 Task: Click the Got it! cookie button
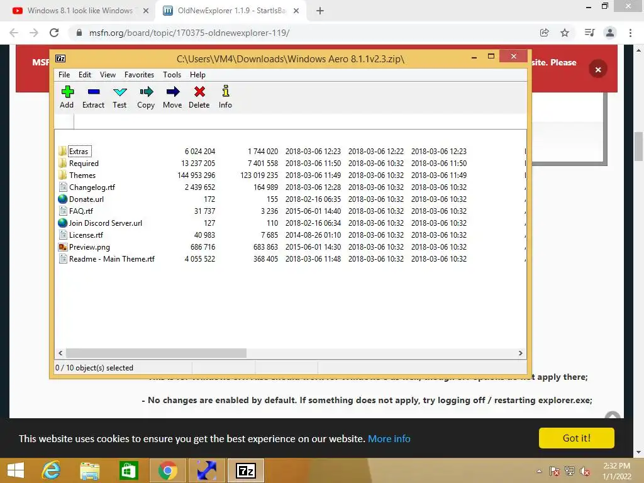pos(577,438)
